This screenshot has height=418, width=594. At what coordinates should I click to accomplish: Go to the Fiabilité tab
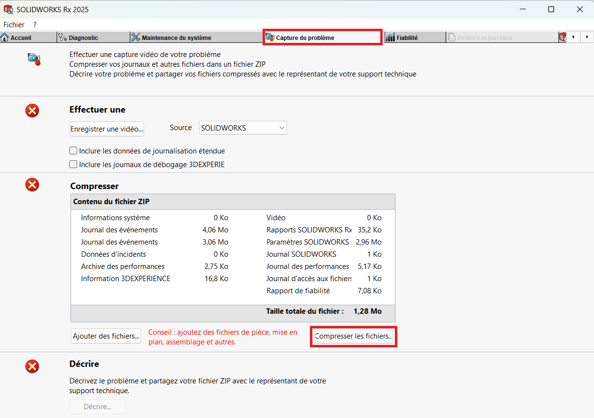click(x=415, y=38)
